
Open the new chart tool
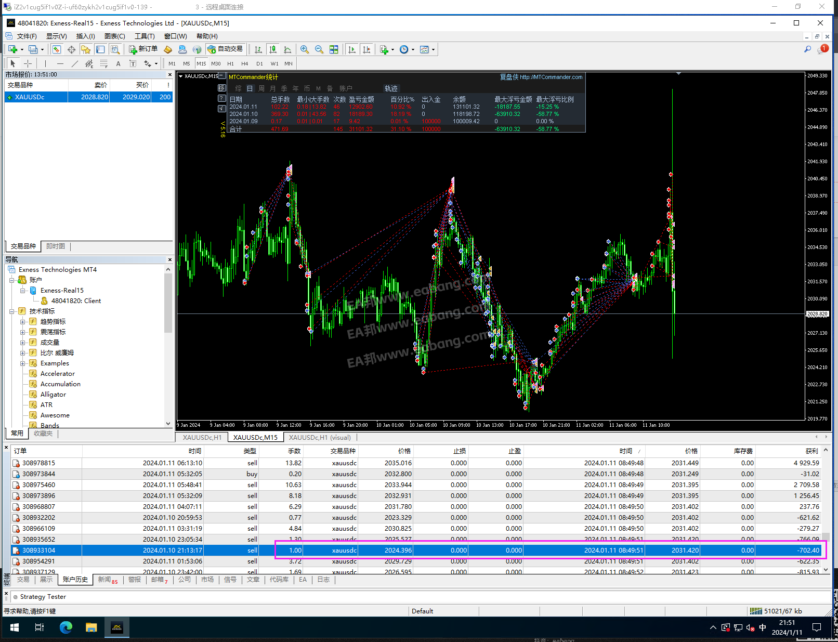[12, 49]
